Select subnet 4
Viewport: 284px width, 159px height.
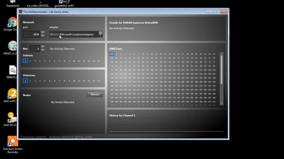pyautogui.click(x=45, y=61)
